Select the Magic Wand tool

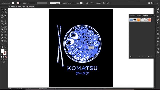click(x=2, y=12)
